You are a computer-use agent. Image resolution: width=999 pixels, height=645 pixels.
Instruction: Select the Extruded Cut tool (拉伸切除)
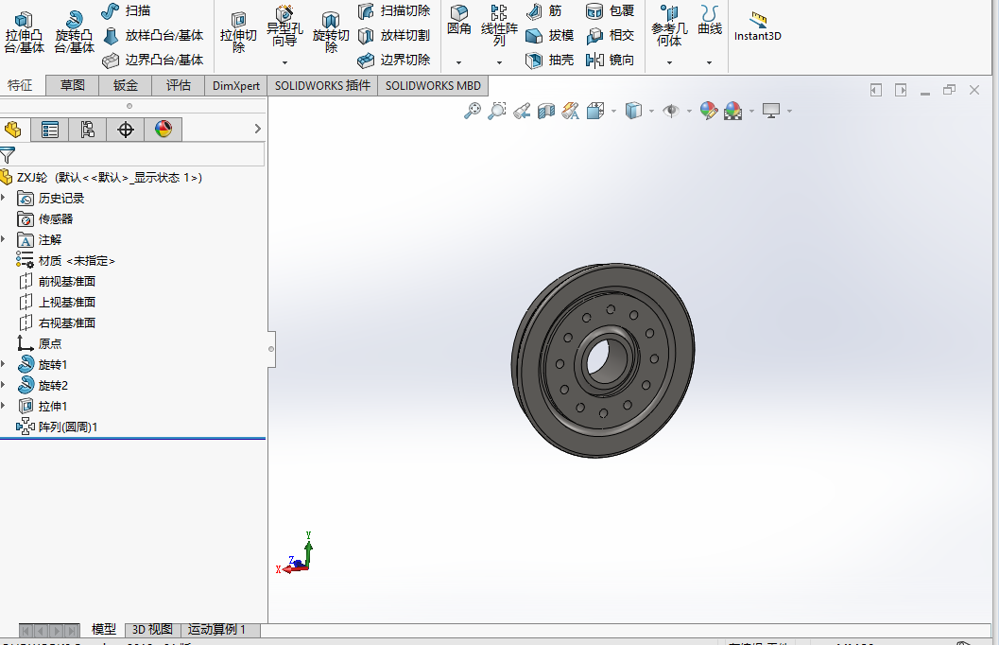[x=238, y=32]
